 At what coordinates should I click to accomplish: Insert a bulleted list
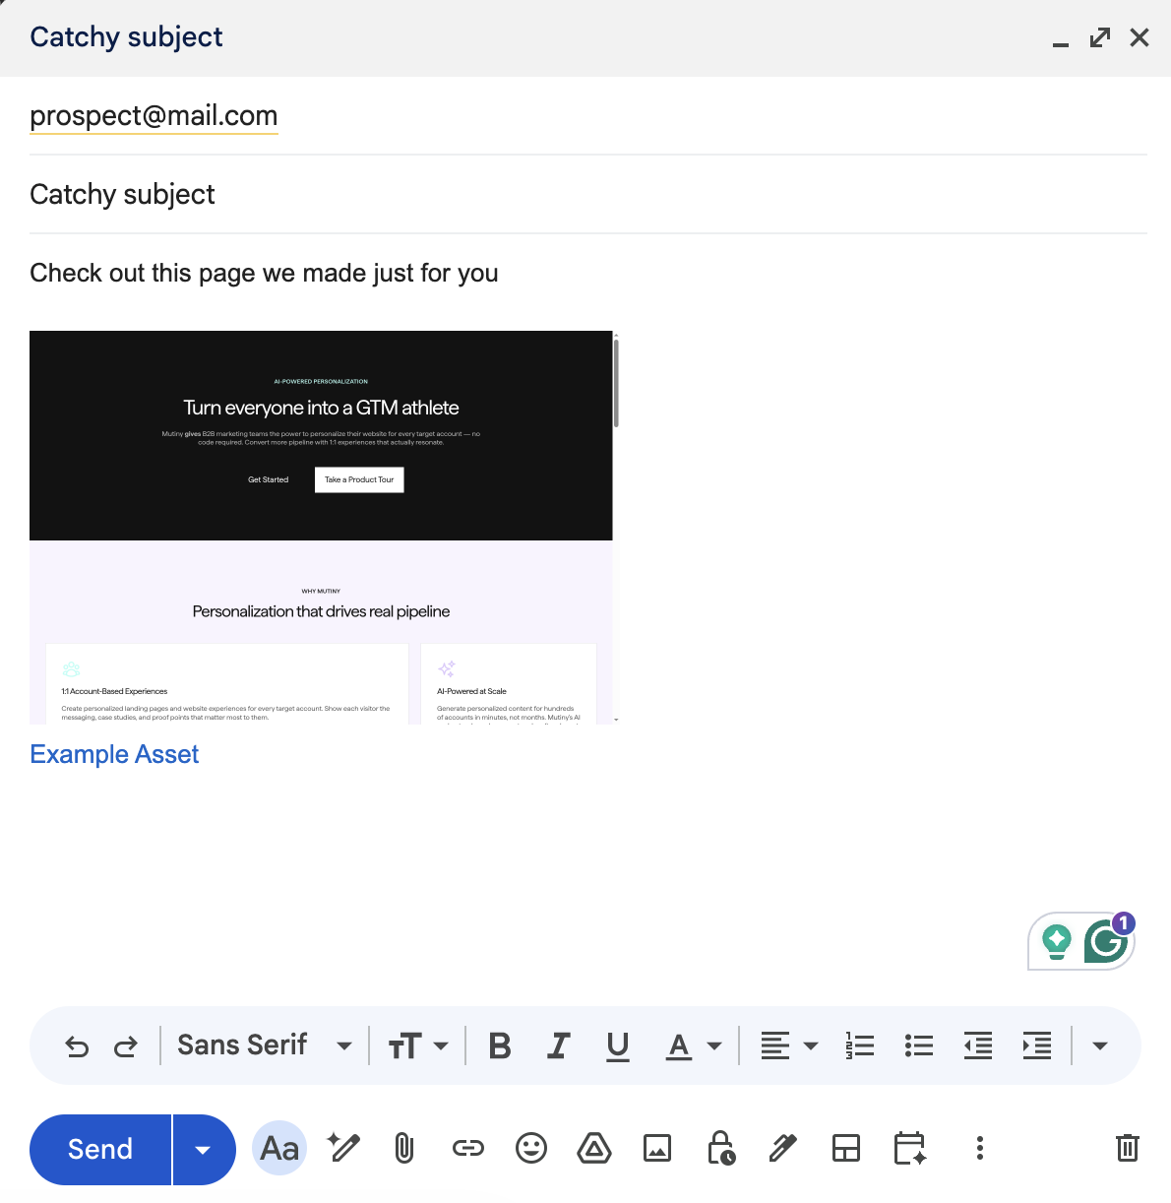(x=919, y=1045)
